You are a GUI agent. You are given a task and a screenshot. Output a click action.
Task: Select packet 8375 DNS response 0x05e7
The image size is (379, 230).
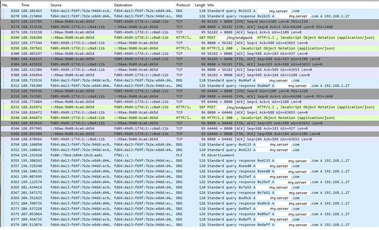tap(189, 214)
